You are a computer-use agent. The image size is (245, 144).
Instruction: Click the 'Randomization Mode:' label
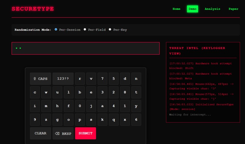click(33, 30)
